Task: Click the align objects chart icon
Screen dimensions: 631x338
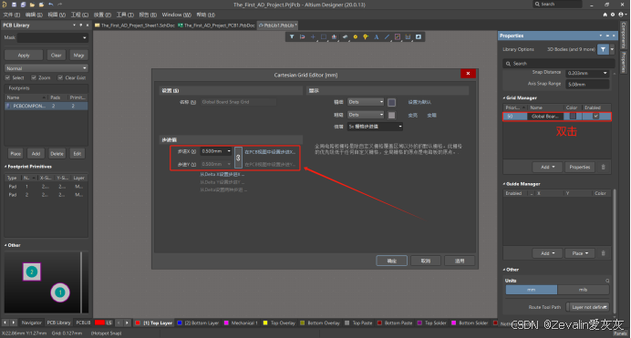Action: pos(334,36)
